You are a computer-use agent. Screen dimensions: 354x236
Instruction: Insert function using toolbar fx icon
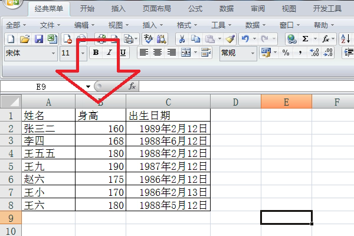325,39
